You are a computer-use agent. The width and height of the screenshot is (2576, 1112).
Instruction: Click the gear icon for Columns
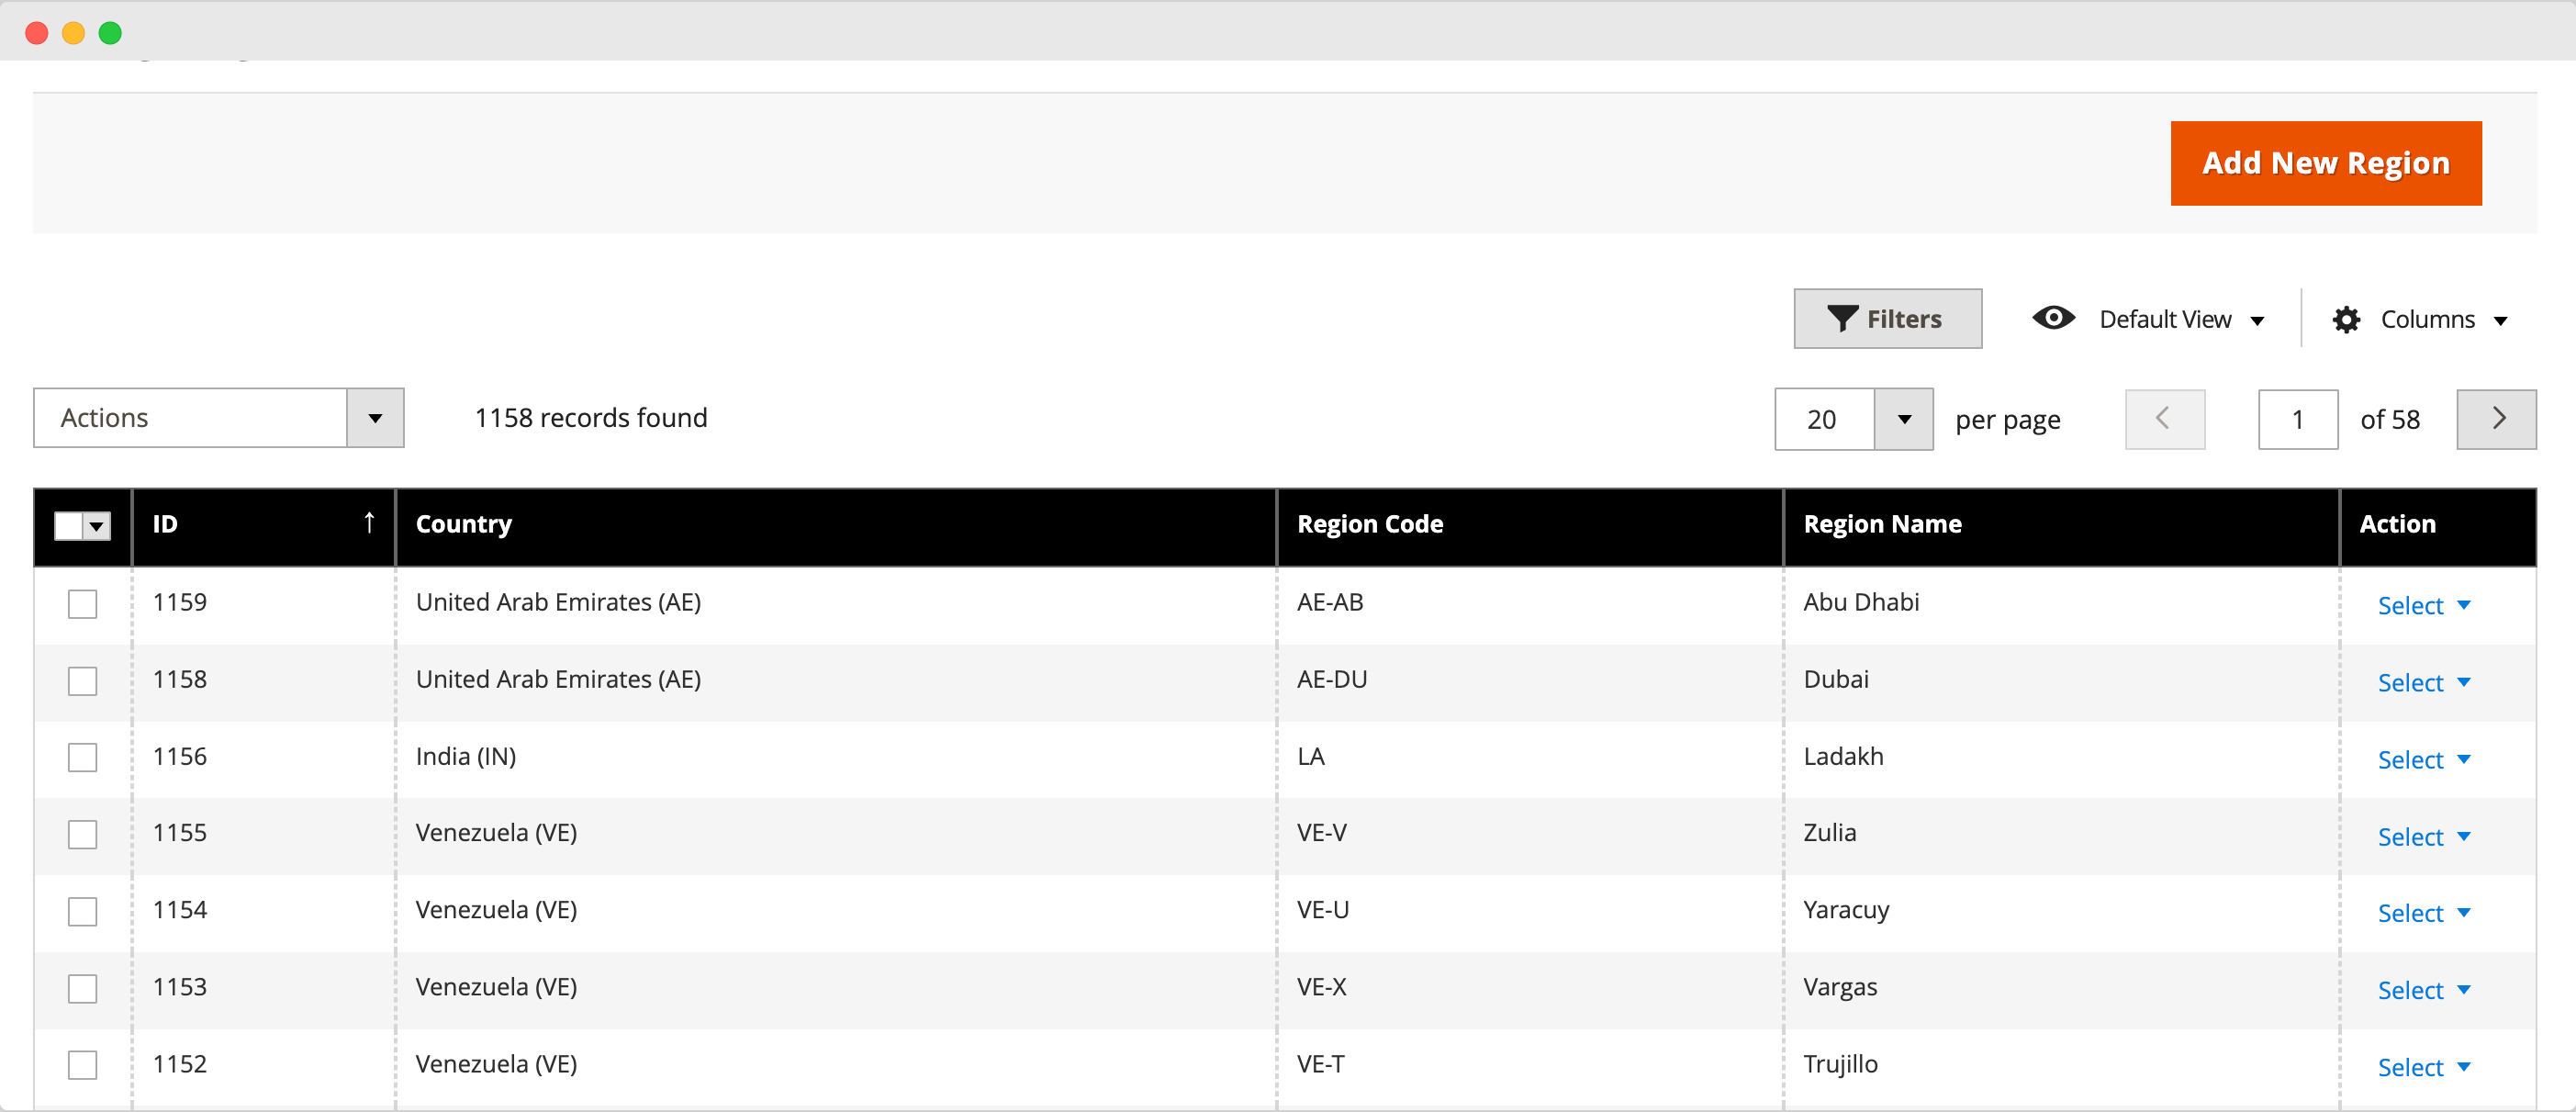point(2346,320)
